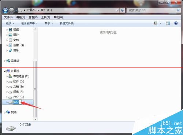The width and height of the screenshot is (183, 135).
Task: Select 备份 (H:) in the address breadcrumb
Action: (46, 10)
